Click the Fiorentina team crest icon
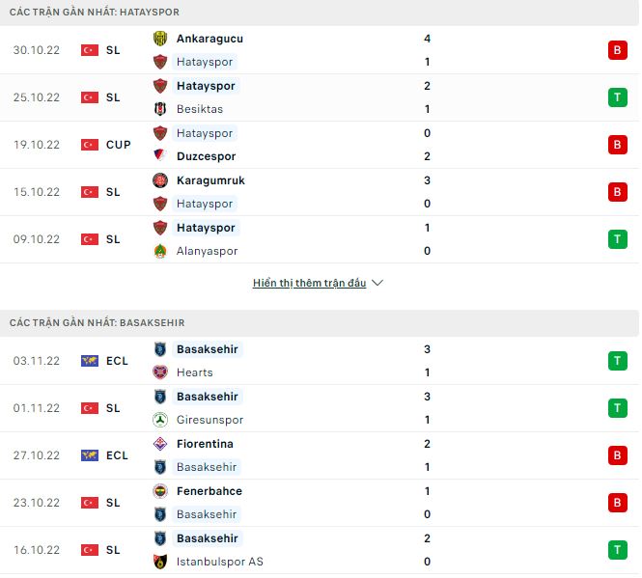The height and width of the screenshot is (578, 642). point(160,444)
